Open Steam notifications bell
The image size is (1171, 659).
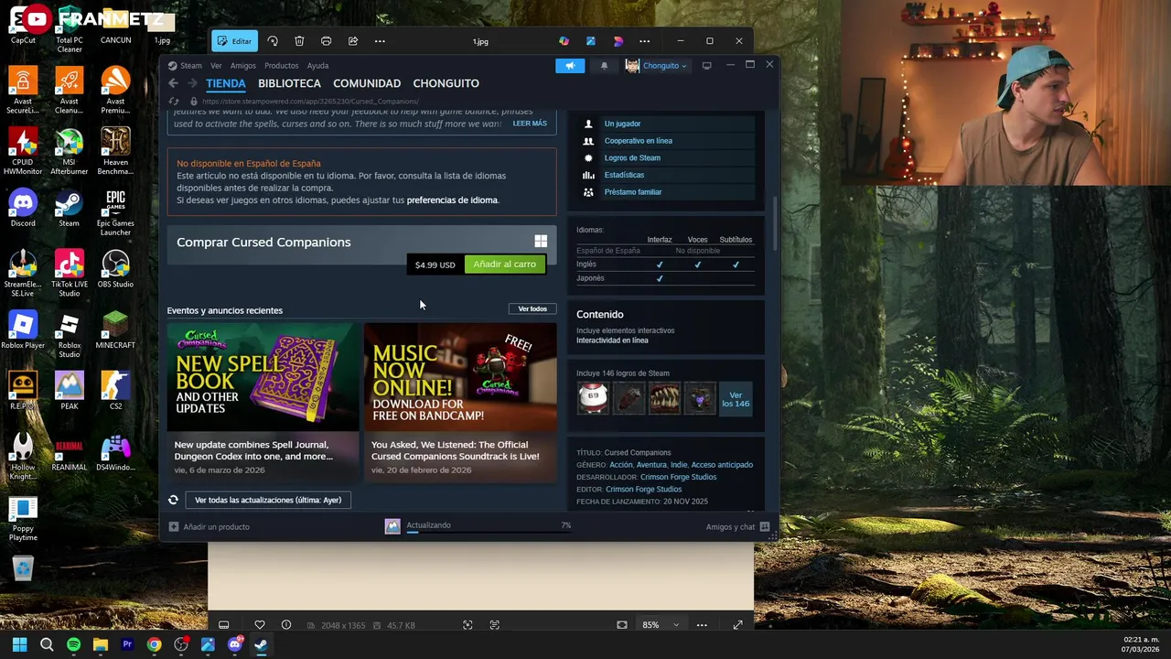click(604, 66)
